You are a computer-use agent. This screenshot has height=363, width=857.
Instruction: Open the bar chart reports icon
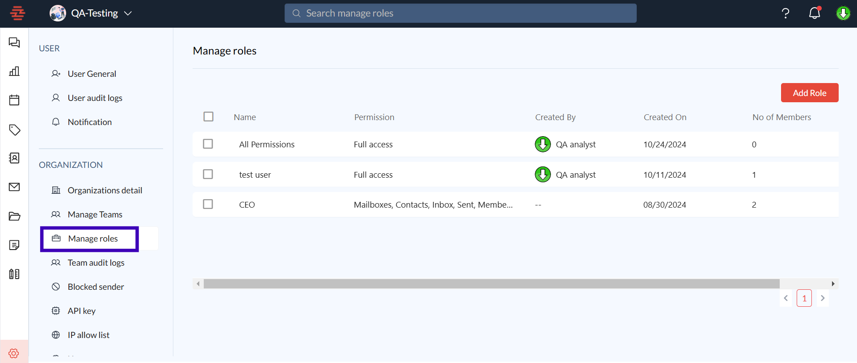[14, 71]
